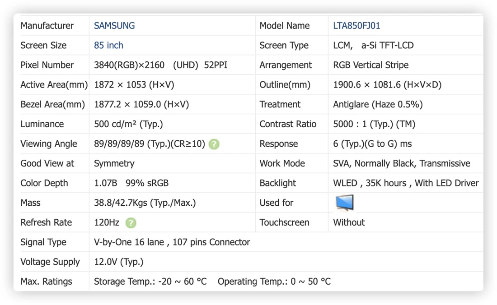Click the 1872 × 1053 (H×V) value

(134, 85)
